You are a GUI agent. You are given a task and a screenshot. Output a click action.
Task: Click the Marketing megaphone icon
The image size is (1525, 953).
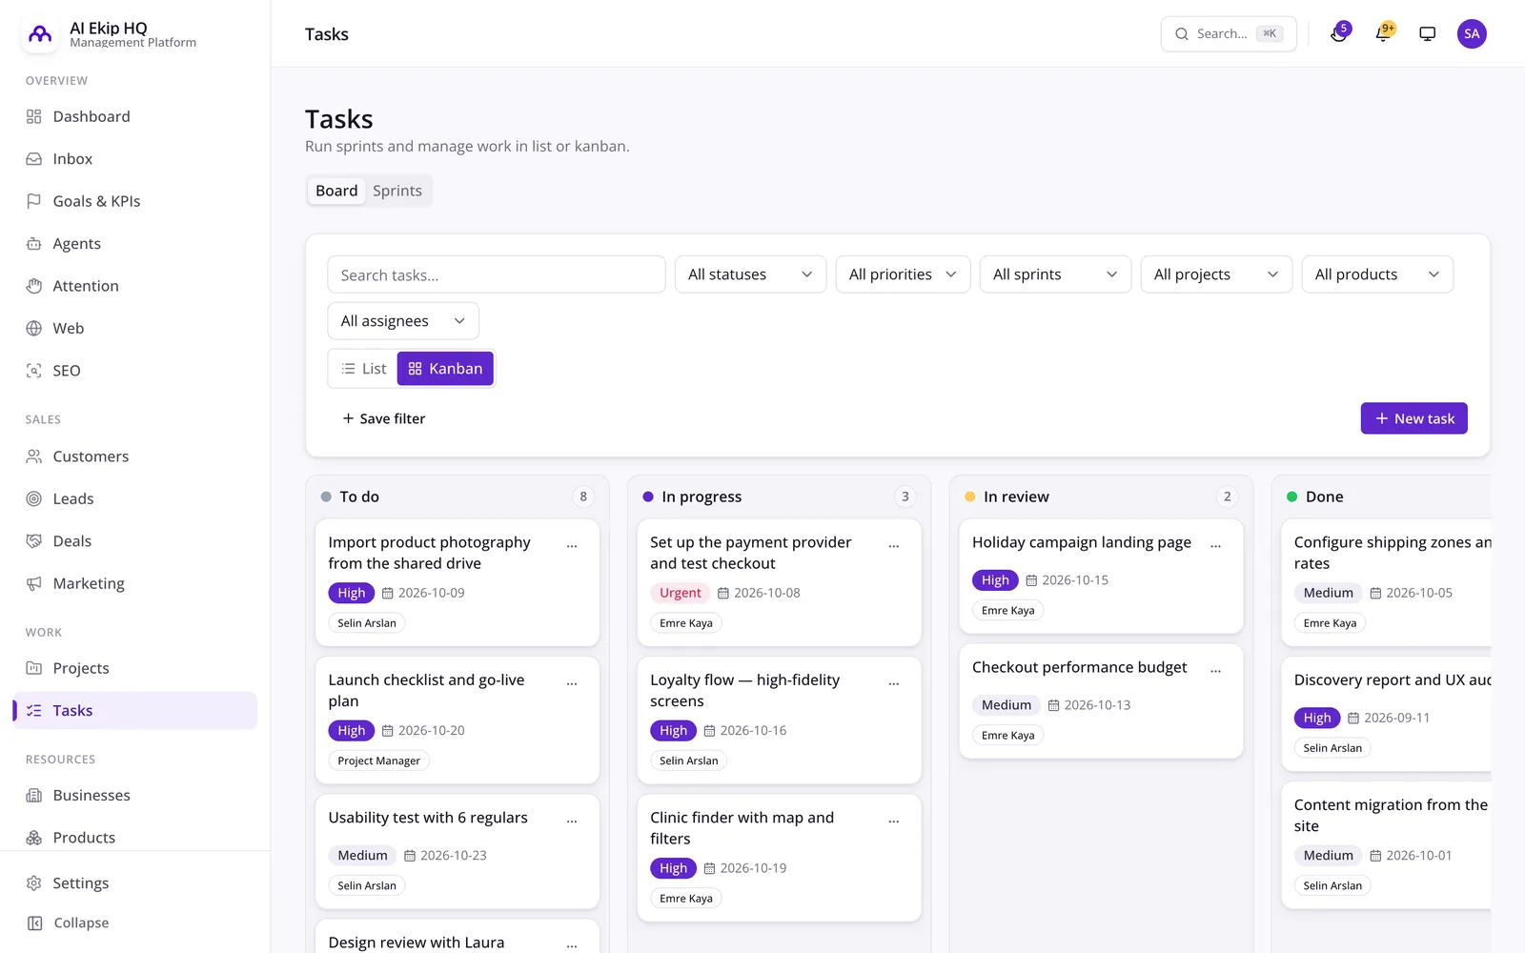(34, 583)
